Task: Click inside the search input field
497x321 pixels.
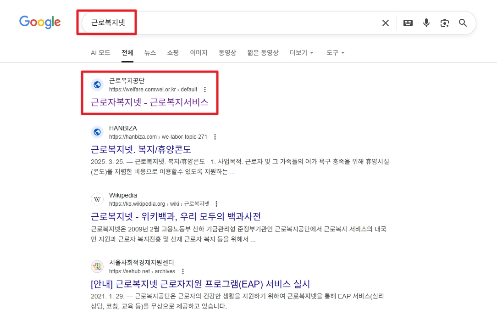Action: click(x=229, y=23)
